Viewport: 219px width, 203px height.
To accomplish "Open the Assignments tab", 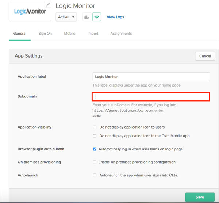I will tap(121, 34).
